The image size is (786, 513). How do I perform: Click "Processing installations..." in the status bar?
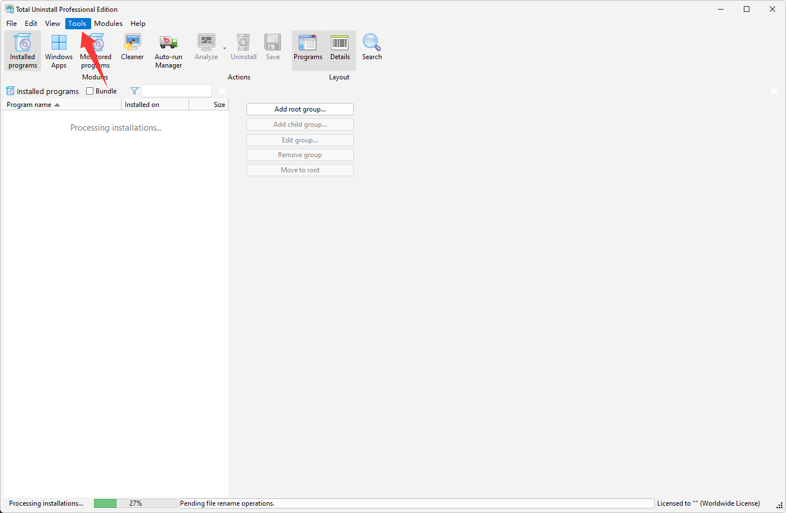pyautogui.click(x=46, y=503)
